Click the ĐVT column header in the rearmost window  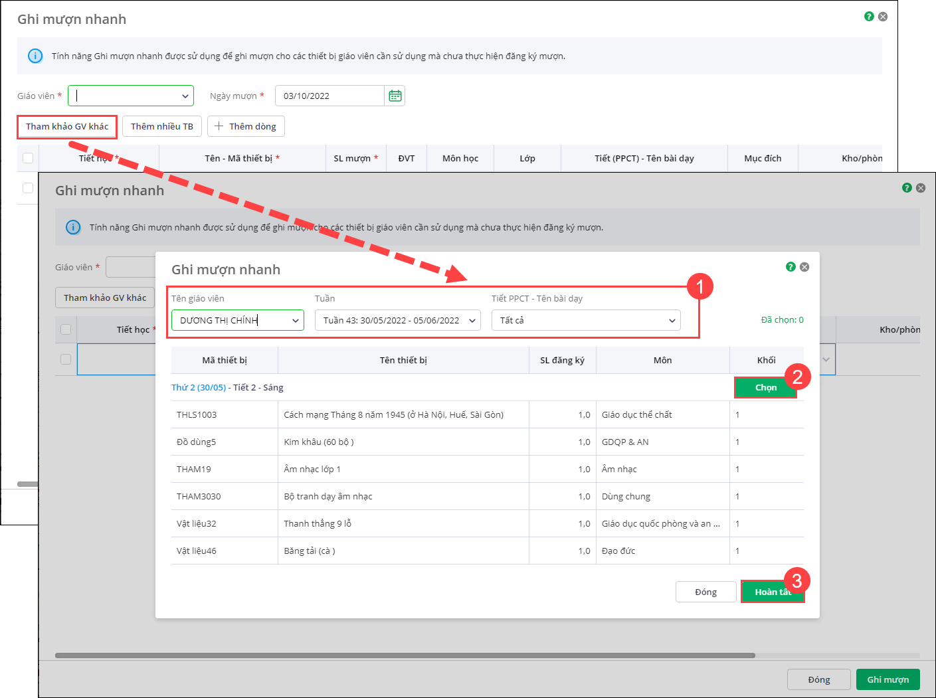407,158
